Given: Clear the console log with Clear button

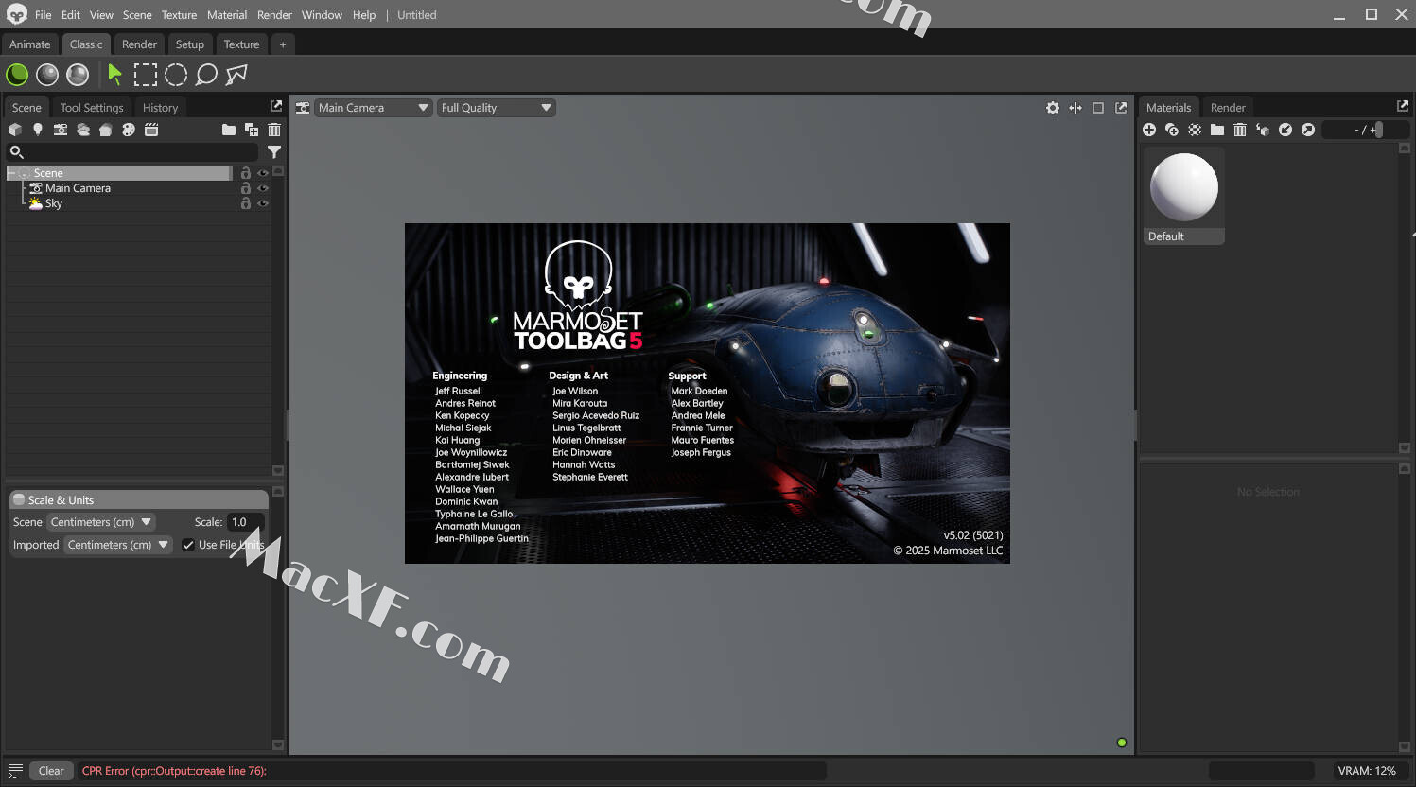Looking at the screenshot, I should [x=51, y=771].
